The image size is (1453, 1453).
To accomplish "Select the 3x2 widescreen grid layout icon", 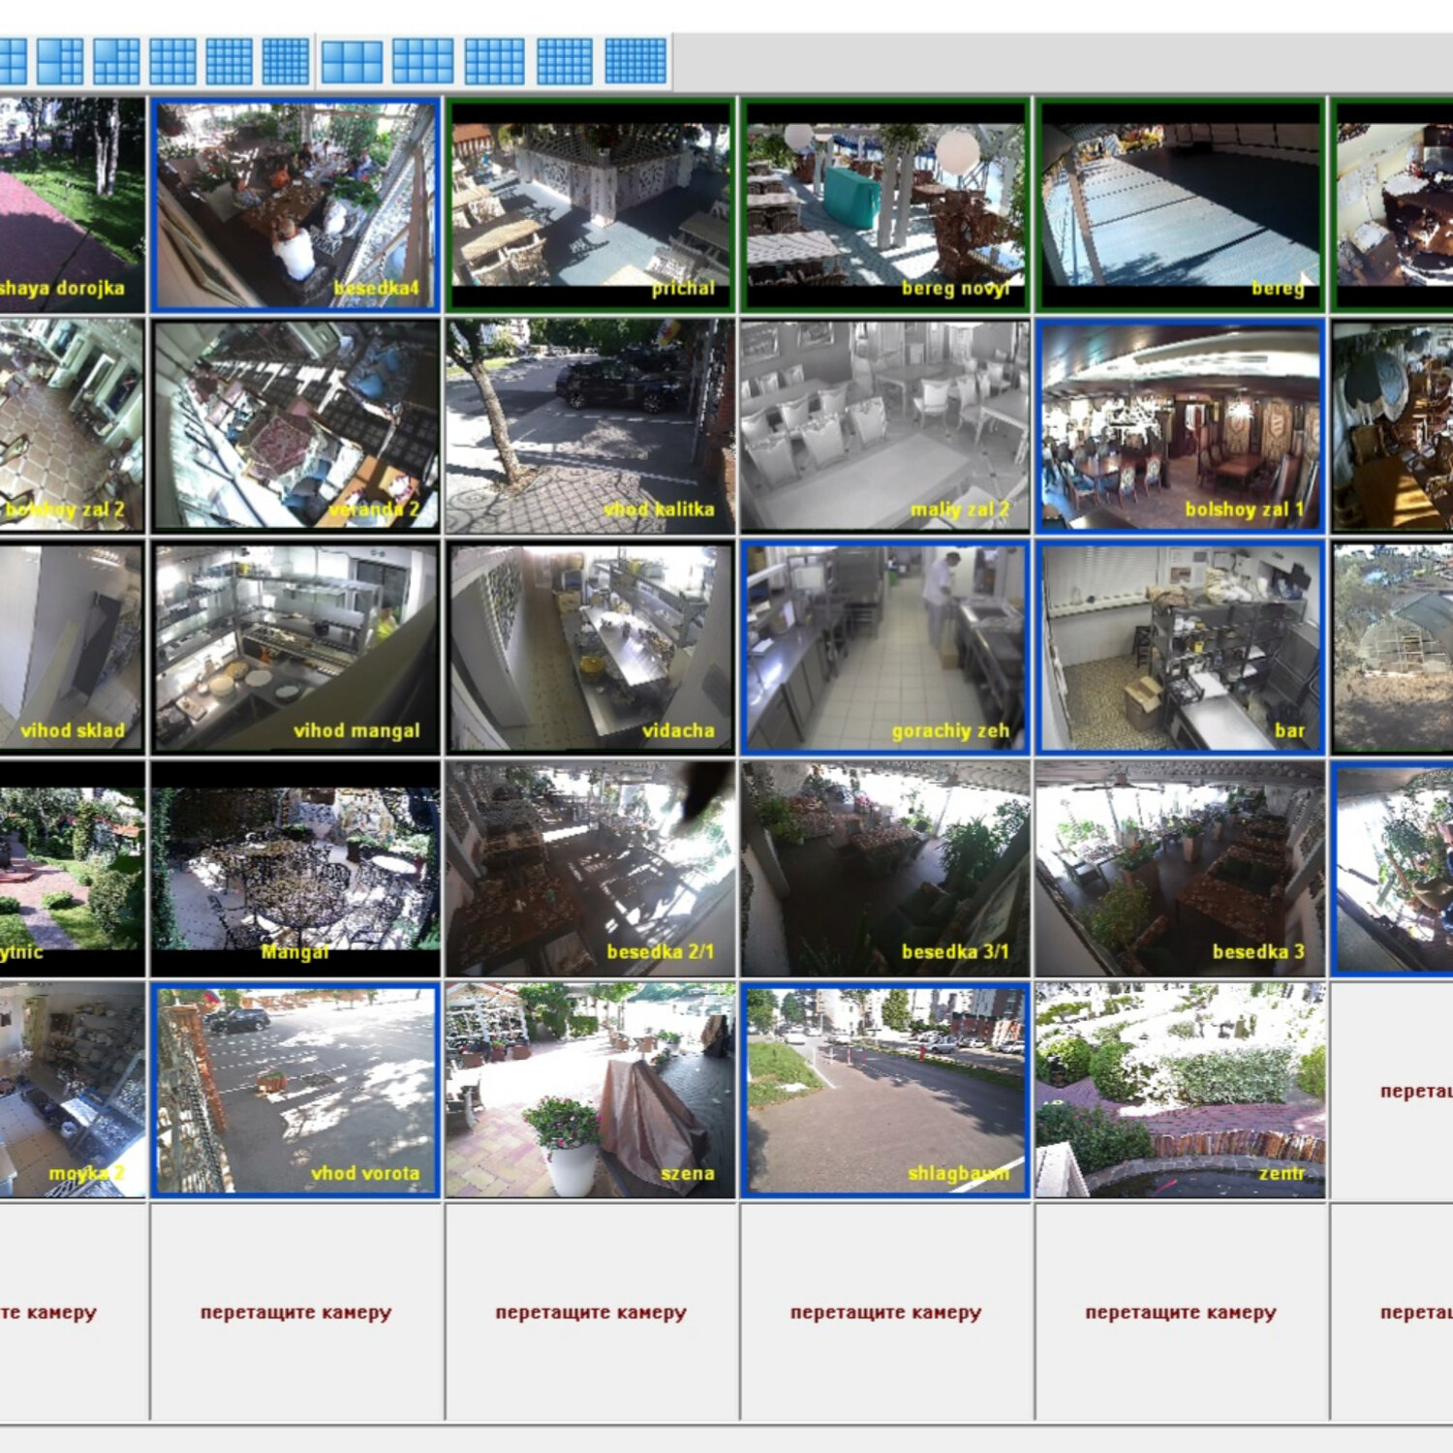I will coord(352,62).
